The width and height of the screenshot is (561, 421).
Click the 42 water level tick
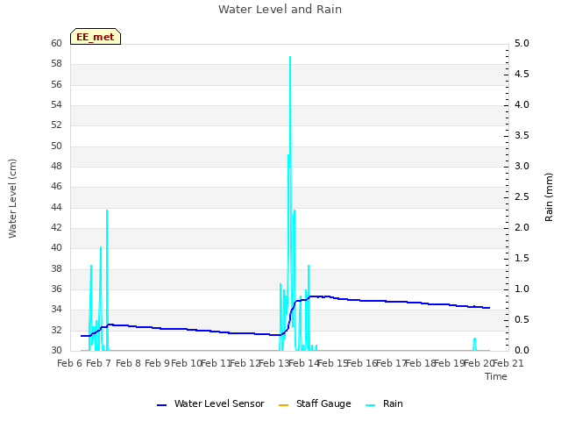(56, 228)
